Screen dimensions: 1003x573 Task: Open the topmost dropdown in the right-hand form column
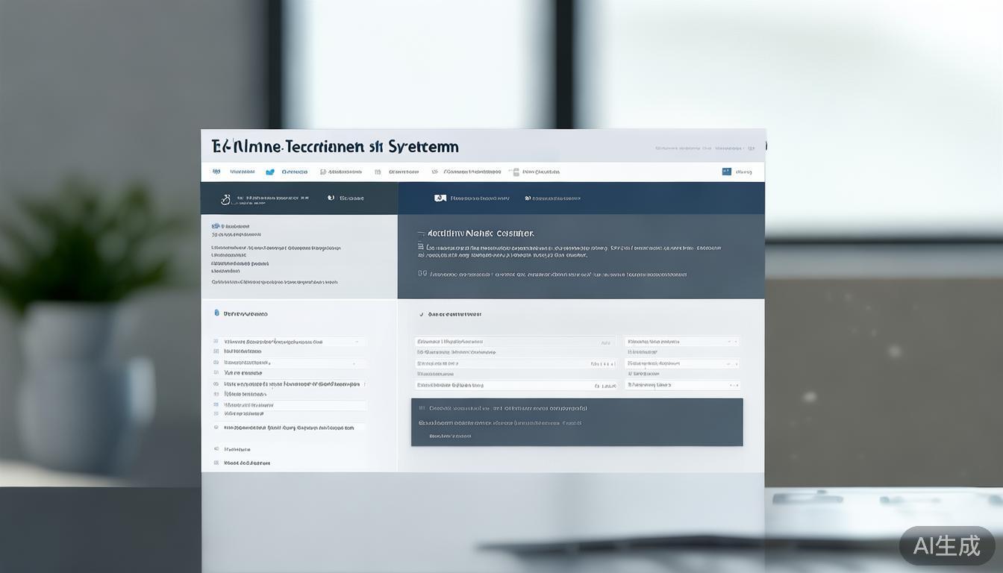[682, 342]
